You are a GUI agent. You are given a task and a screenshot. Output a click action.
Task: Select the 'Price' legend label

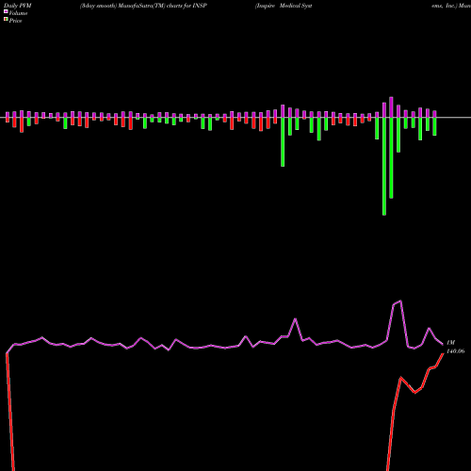[15, 21]
